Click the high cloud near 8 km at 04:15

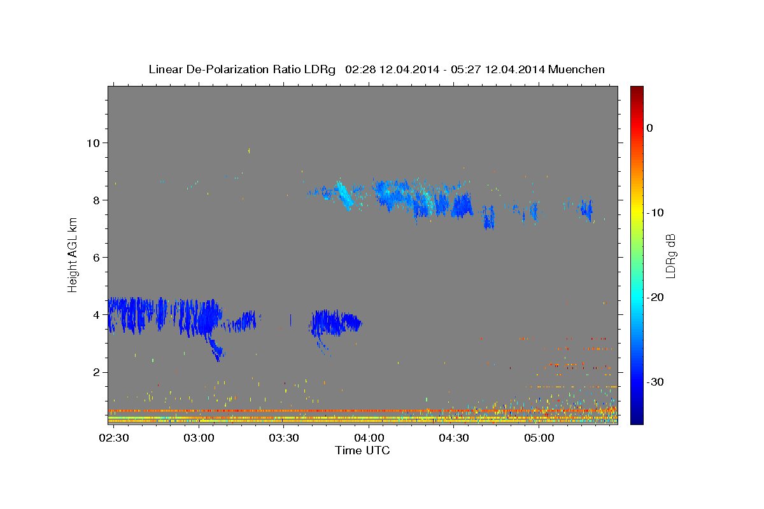point(421,199)
